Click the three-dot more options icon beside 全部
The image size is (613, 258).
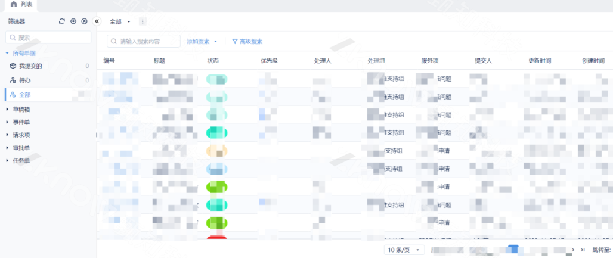tap(143, 21)
